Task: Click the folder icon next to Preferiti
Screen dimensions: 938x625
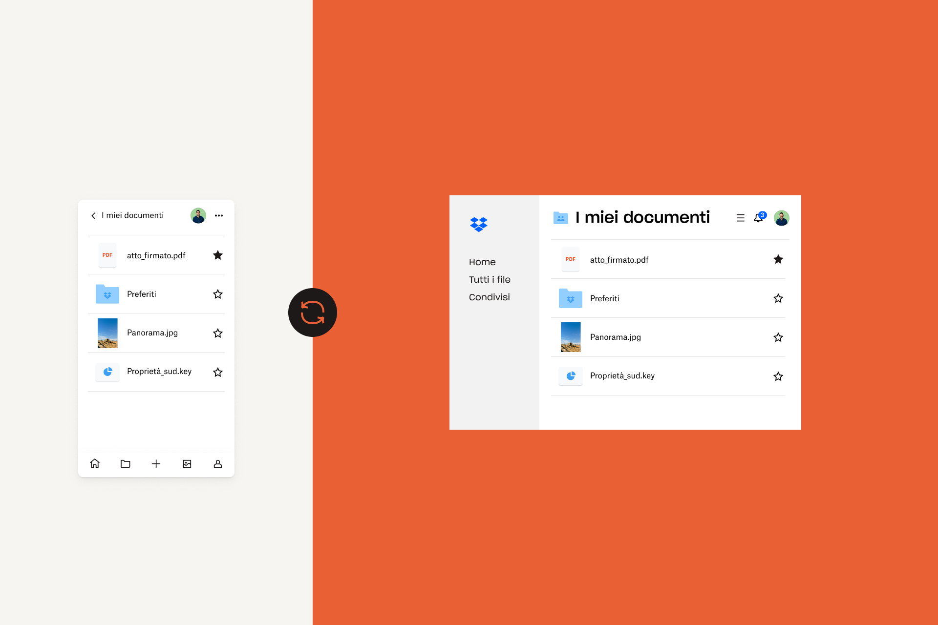Action: (108, 293)
